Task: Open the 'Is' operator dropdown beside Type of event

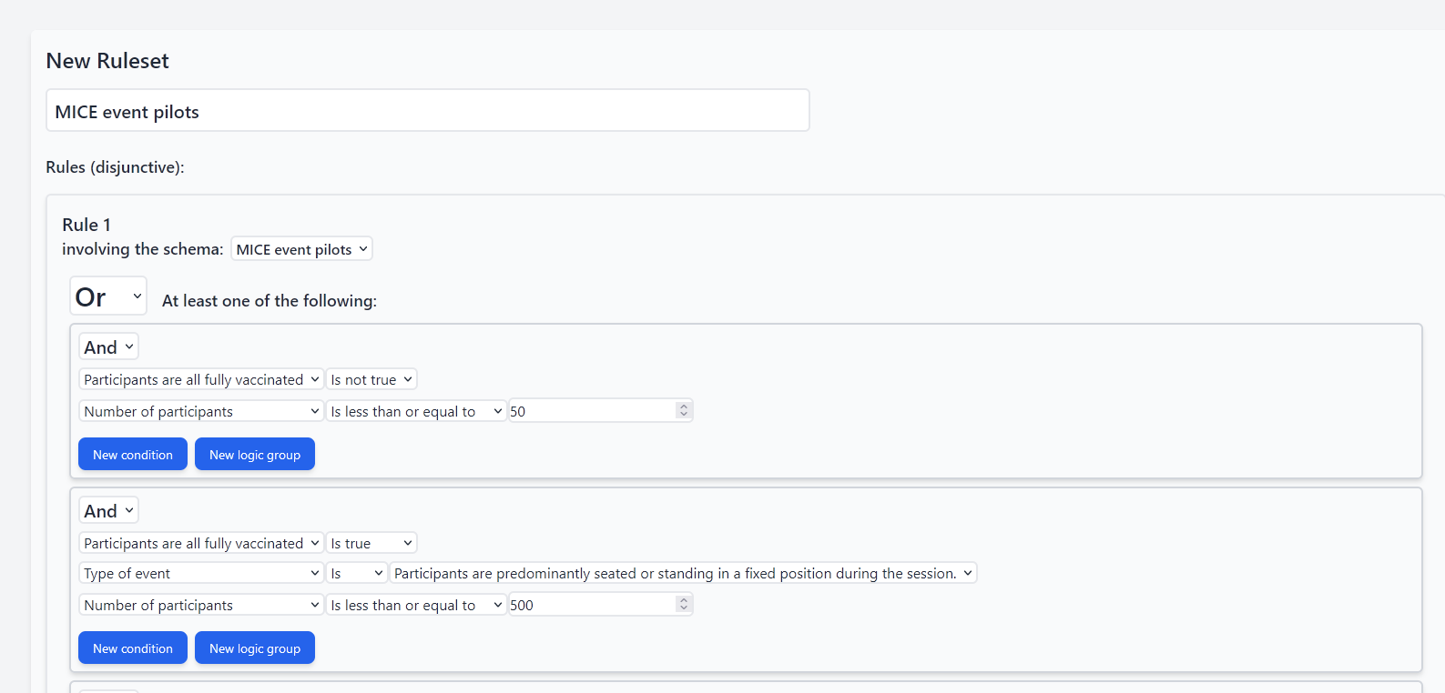Action: [x=357, y=574]
